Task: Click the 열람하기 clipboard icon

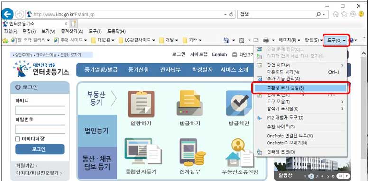Action: tap(141, 104)
